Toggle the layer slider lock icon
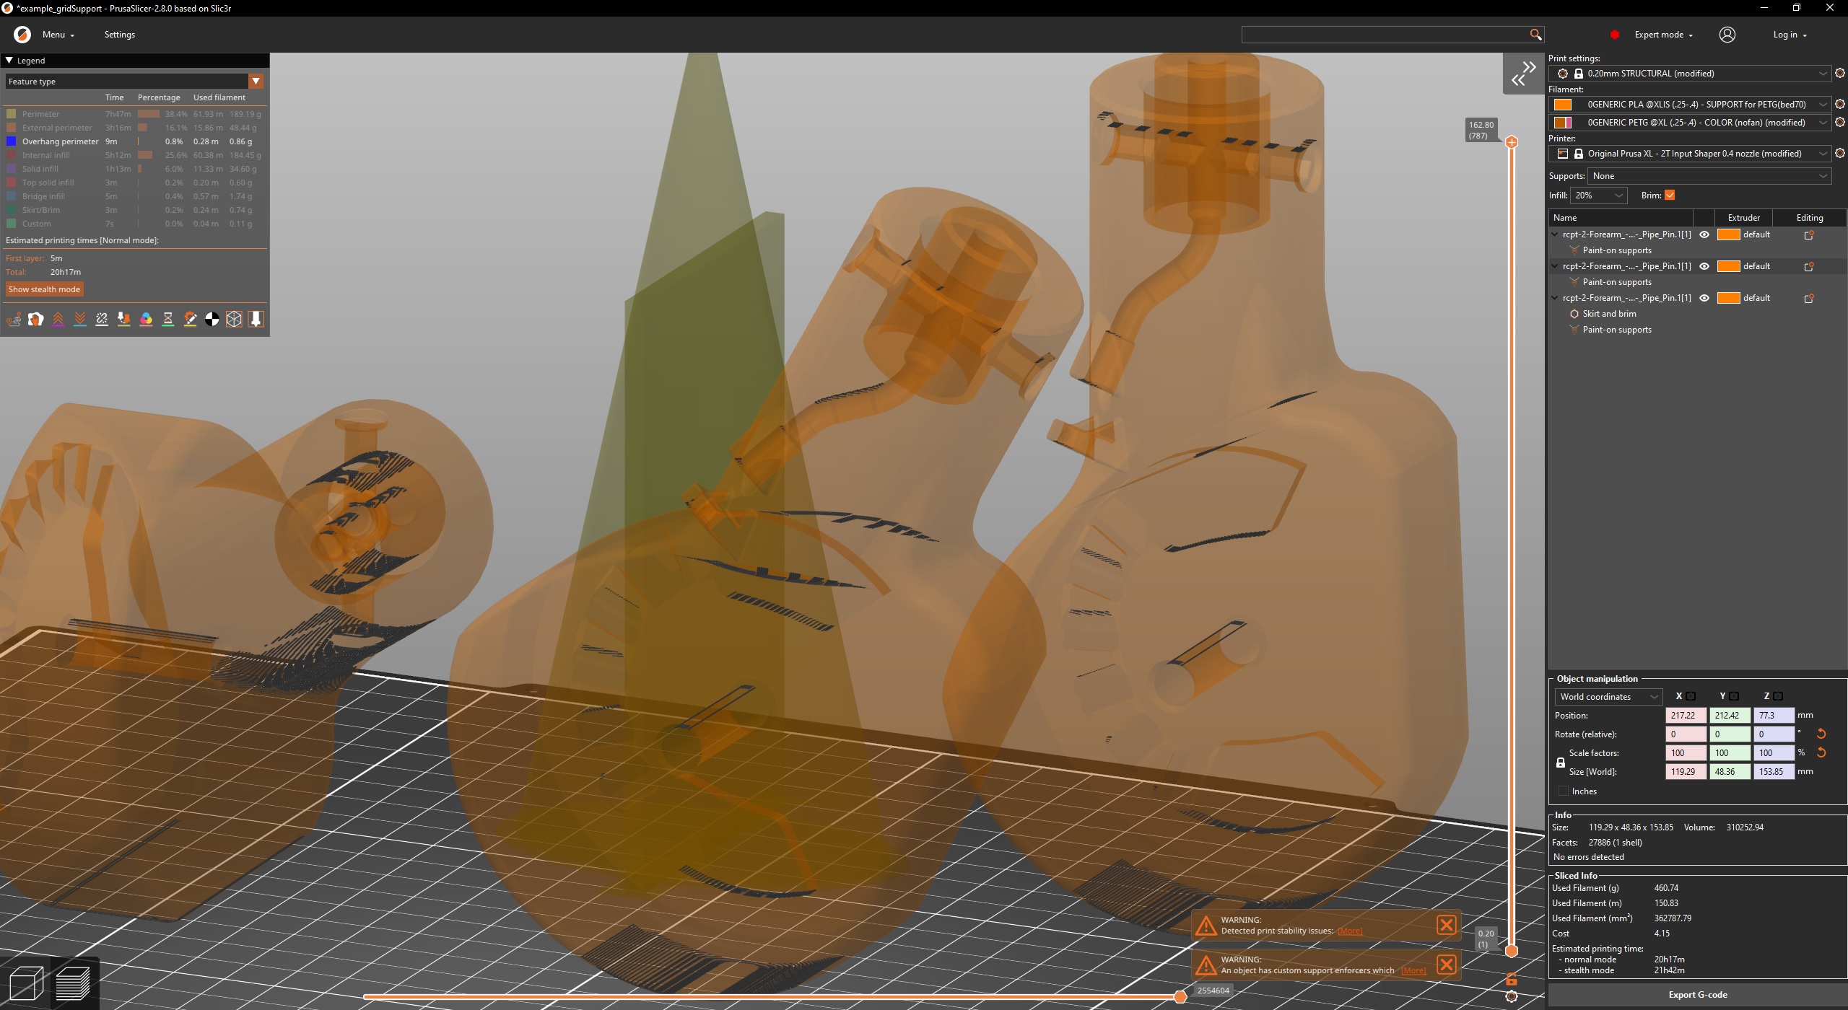This screenshot has width=1848, height=1010. (x=1512, y=979)
